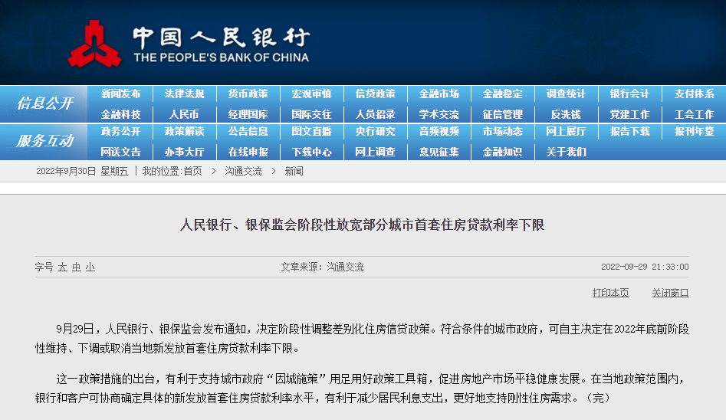726x420 pixels.
Task: Set font size to 小
Action: click(x=90, y=267)
